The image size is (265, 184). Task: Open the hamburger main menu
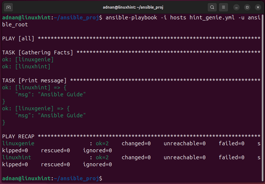pyautogui.click(x=224, y=7)
